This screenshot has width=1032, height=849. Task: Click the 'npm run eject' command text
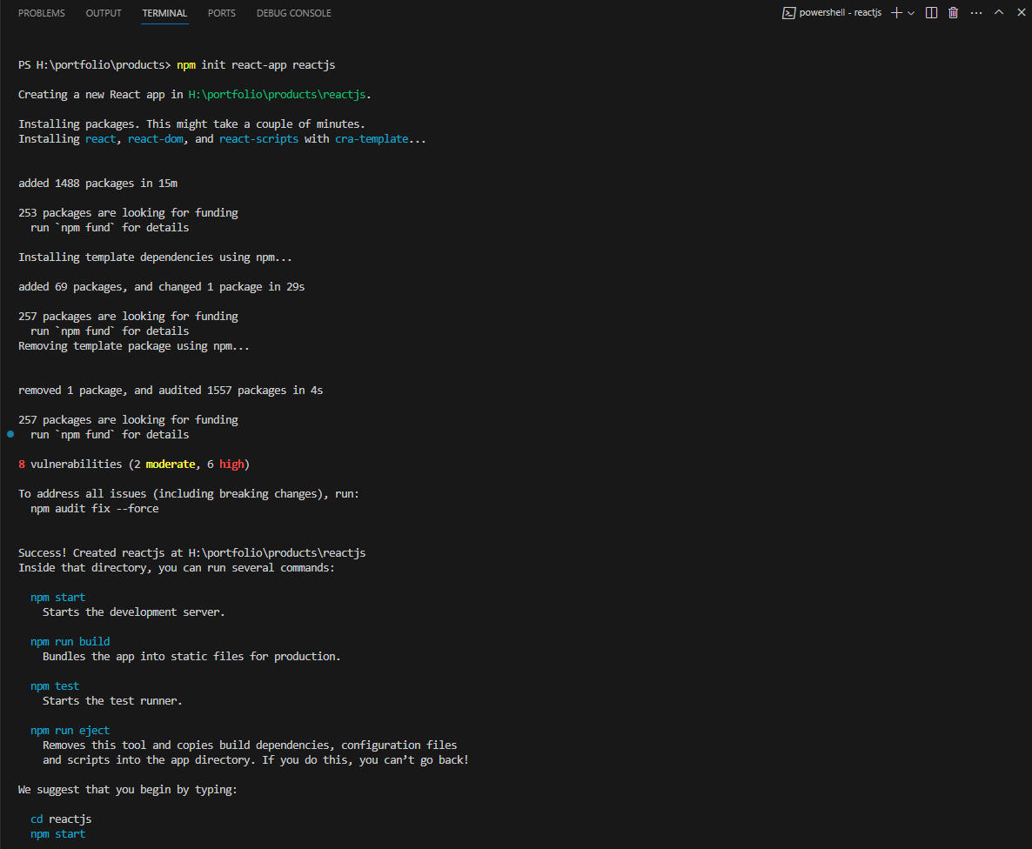pyautogui.click(x=70, y=730)
